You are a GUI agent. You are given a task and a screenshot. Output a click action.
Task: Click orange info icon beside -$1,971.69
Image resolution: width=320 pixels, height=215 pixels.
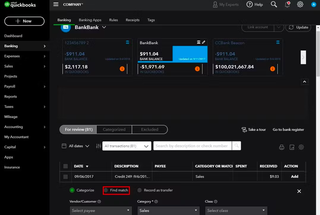click(197, 69)
